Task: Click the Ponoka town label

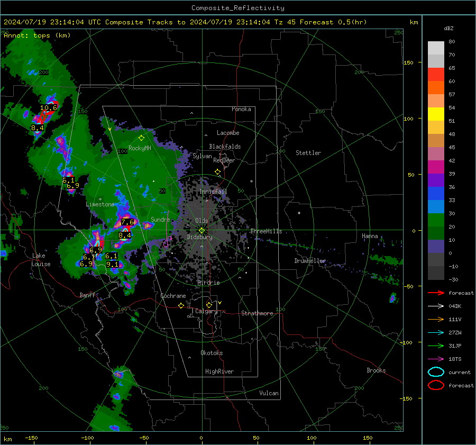Action: pos(241,109)
